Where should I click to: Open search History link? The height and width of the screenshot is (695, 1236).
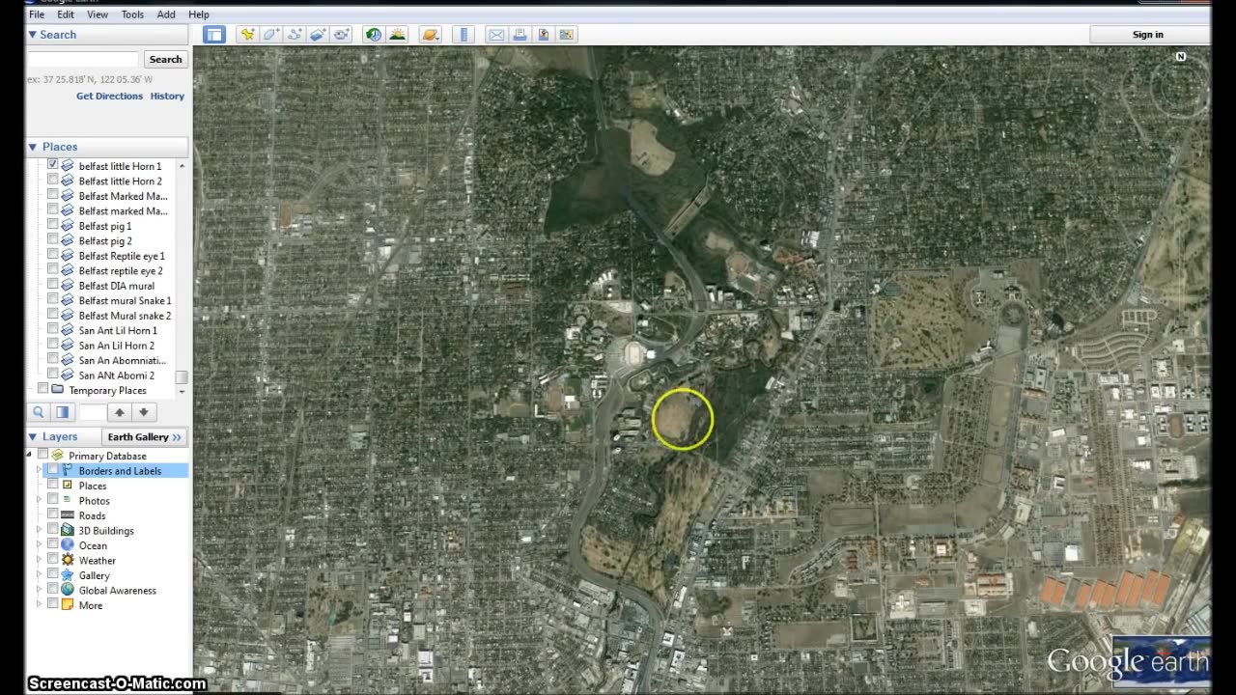167,96
